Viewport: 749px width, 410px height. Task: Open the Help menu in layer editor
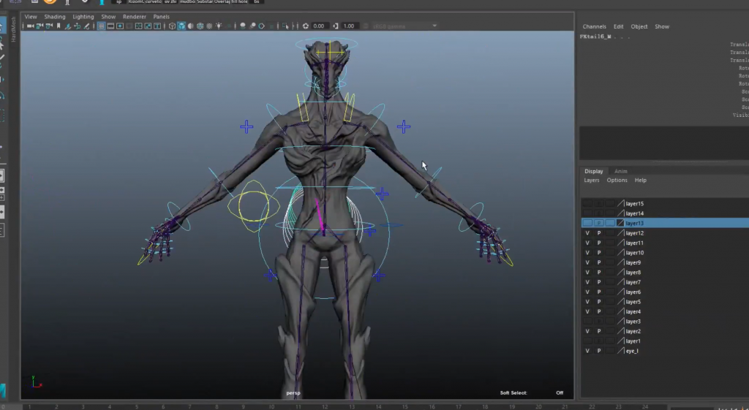[x=641, y=180]
